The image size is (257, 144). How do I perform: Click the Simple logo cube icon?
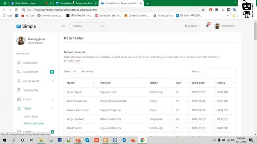[19, 26]
